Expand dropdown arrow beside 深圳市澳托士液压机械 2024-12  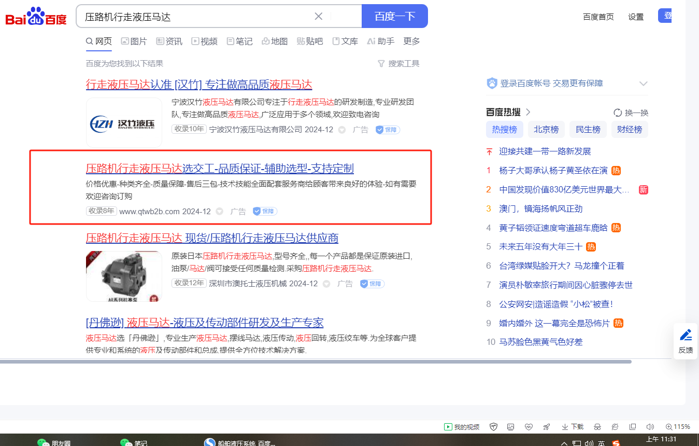coord(326,284)
